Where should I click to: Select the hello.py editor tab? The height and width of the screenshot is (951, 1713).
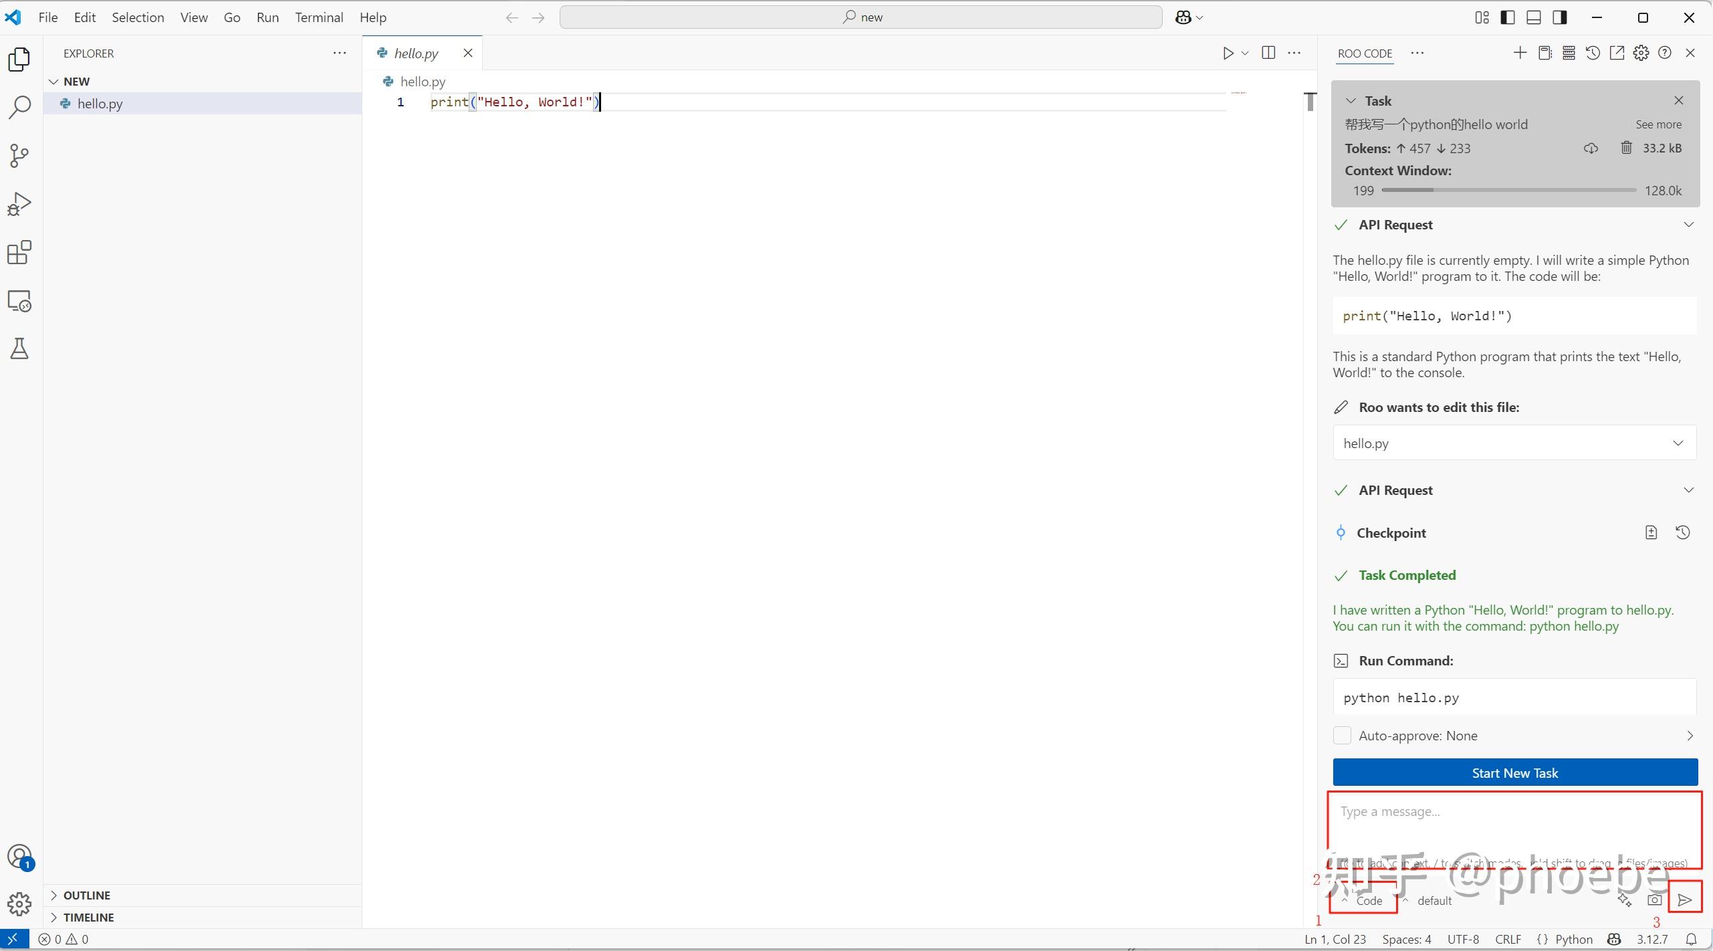click(x=416, y=53)
